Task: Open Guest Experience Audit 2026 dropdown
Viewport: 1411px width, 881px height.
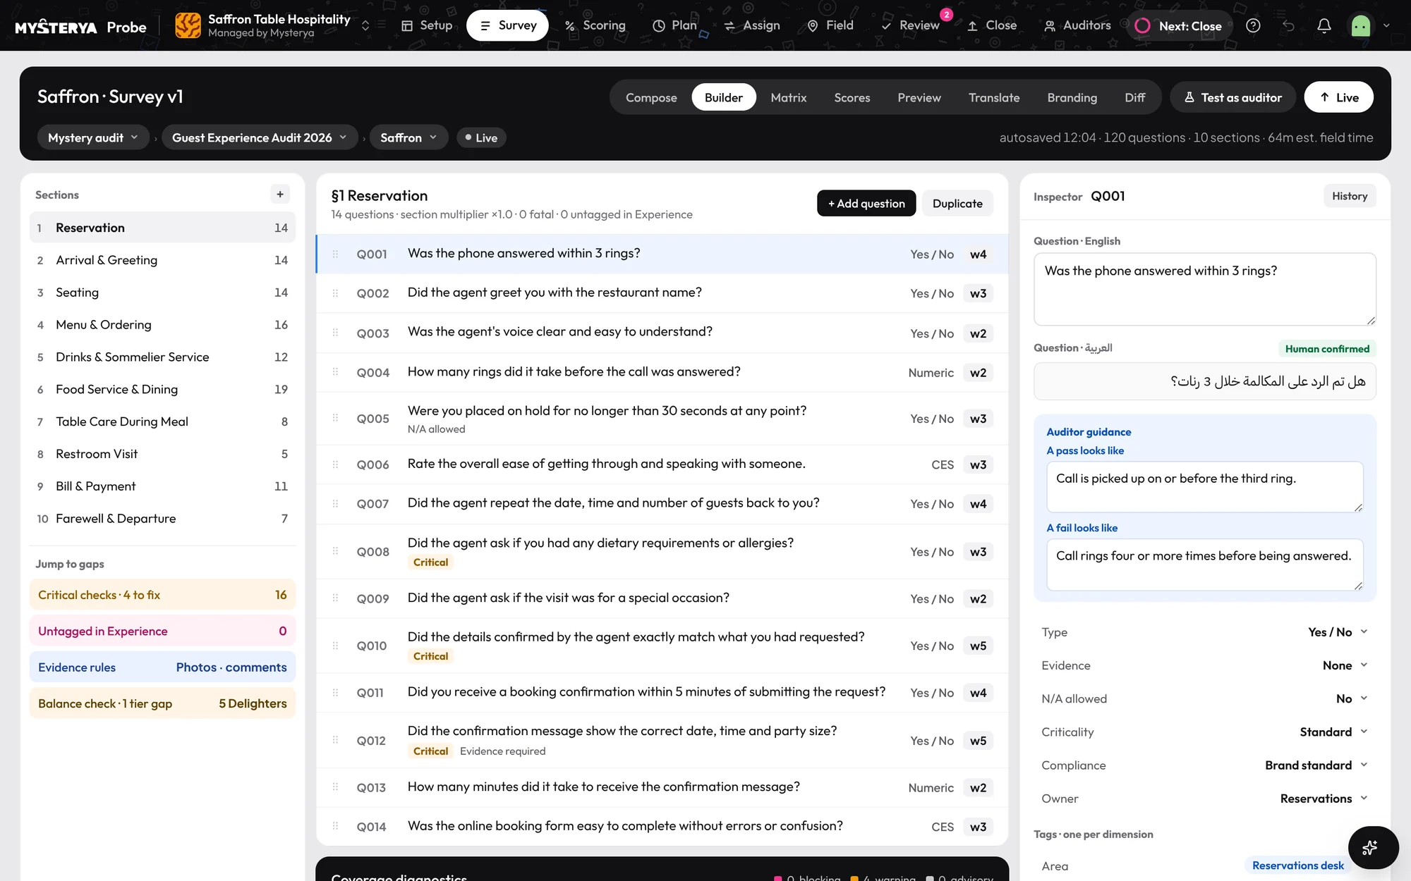Action: pos(259,137)
